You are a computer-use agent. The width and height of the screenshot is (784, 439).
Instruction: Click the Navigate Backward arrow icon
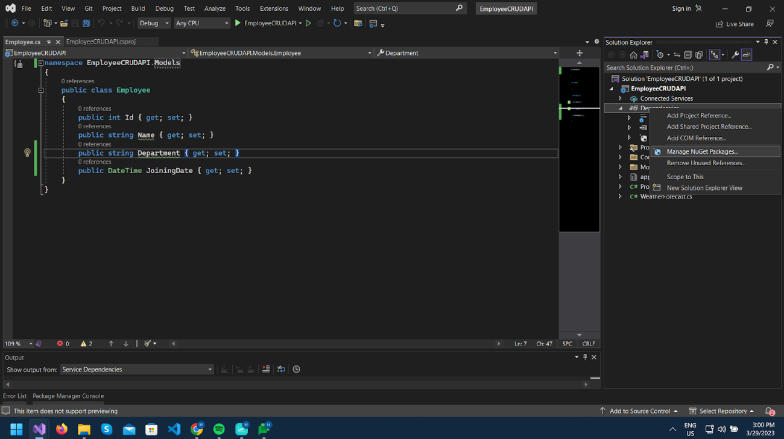pos(15,23)
